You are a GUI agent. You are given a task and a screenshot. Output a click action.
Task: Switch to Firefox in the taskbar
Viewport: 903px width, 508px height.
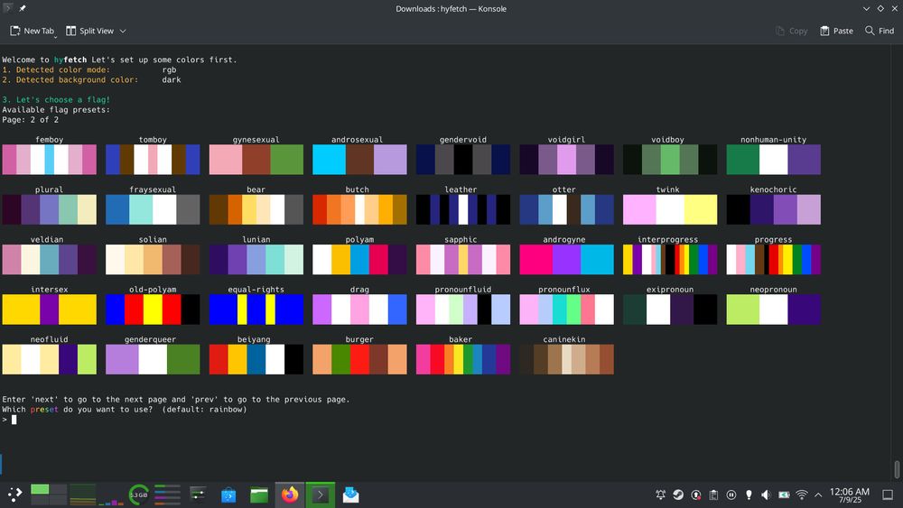coord(290,494)
